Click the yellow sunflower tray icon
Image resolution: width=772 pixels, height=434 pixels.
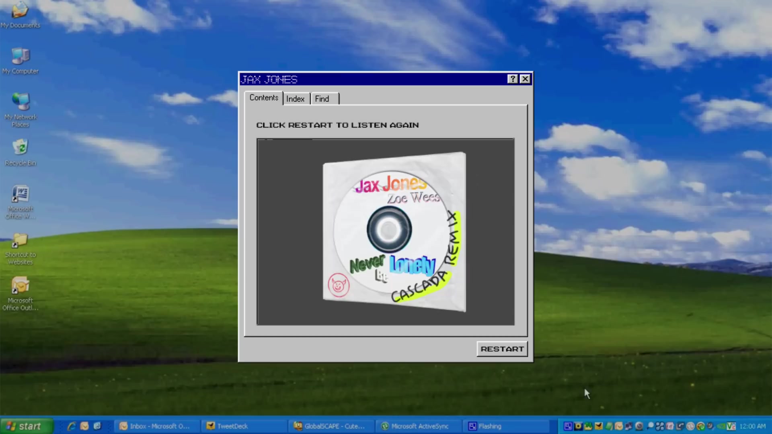point(578,426)
